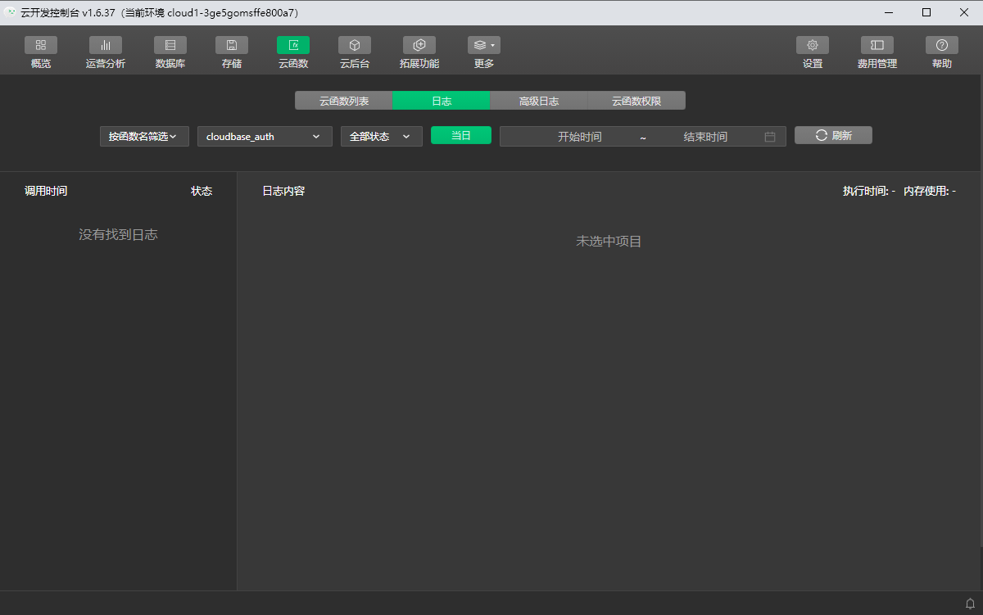Screen dimensions: 983x615
Task: Switch to the 高级日志 tab
Action: [538, 101]
